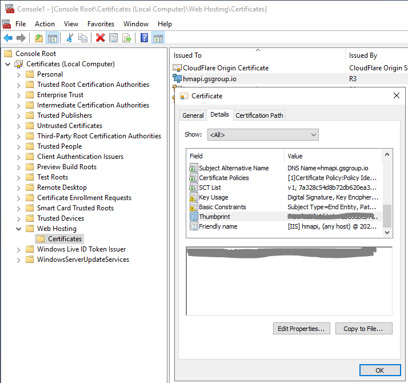Image resolution: width=408 pixels, height=383 pixels.
Task: Click the Back arrow toolbar icon
Action: [x=8, y=38]
